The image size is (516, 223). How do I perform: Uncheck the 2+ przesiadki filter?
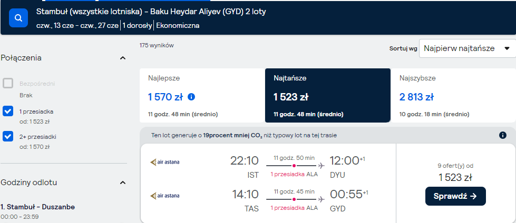tap(8, 136)
